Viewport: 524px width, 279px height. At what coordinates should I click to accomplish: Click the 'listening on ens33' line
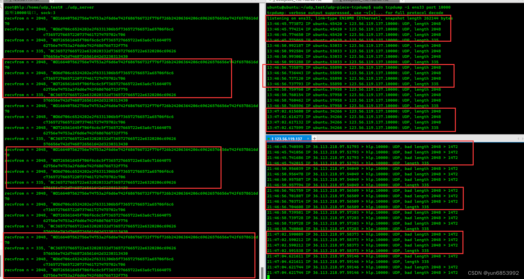pos(360,18)
